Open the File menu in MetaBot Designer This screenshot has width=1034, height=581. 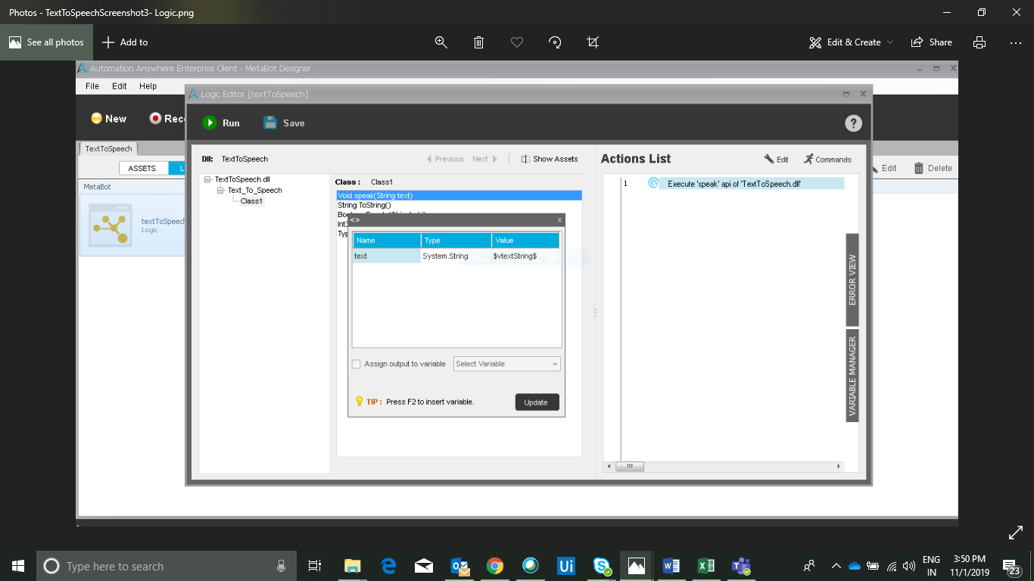(x=92, y=86)
